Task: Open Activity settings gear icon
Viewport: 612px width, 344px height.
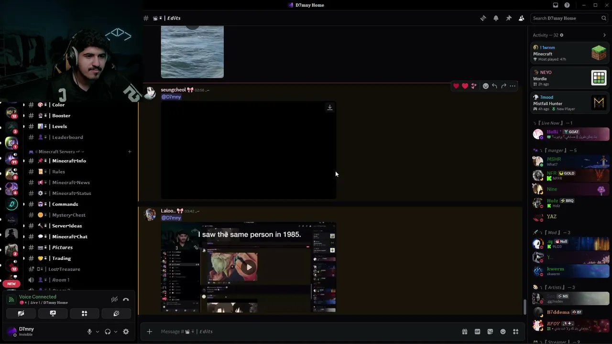Action: 562,35
